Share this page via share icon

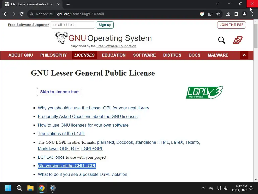(210, 14)
